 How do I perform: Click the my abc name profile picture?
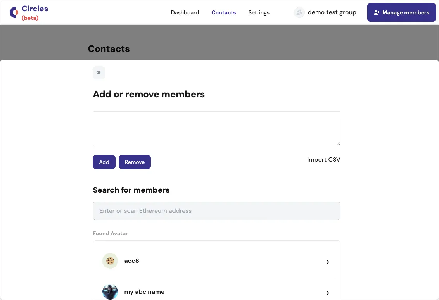(110, 291)
